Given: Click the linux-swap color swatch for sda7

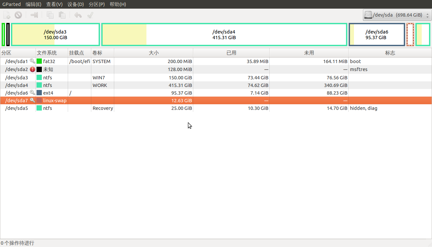Looking at the screenshot, I should tap(39, 100).
